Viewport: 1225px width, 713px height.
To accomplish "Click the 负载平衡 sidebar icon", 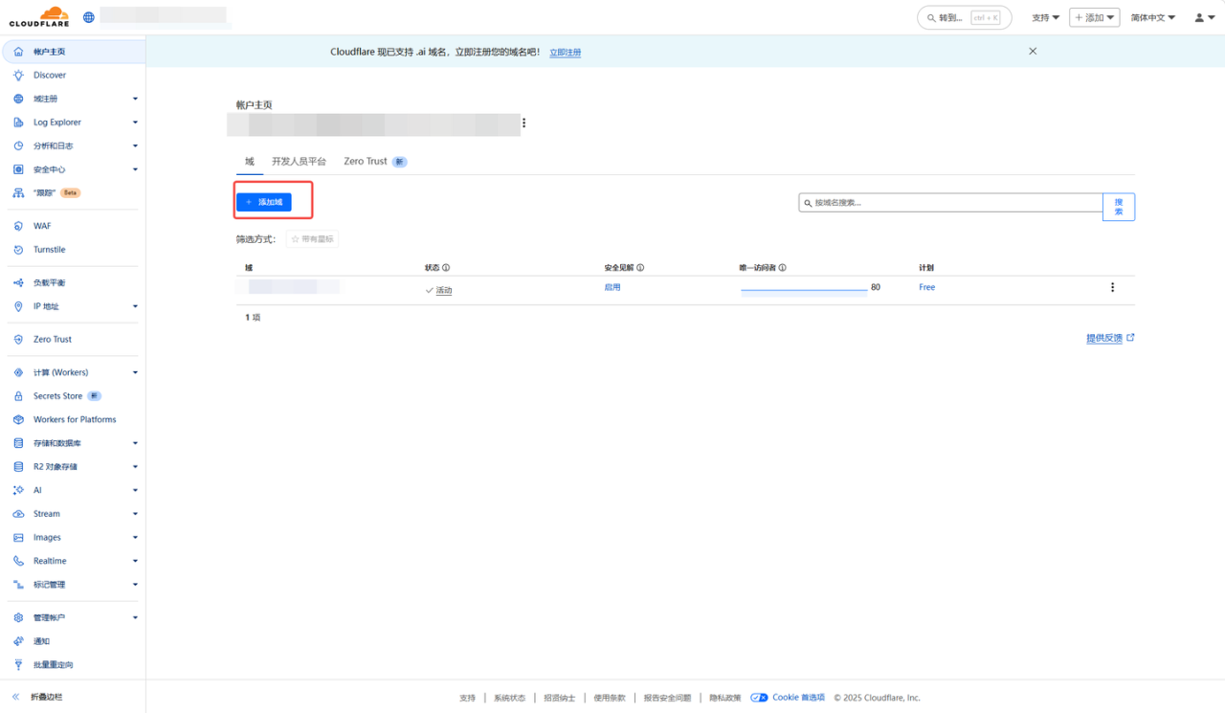I will [x=18, y=282].
